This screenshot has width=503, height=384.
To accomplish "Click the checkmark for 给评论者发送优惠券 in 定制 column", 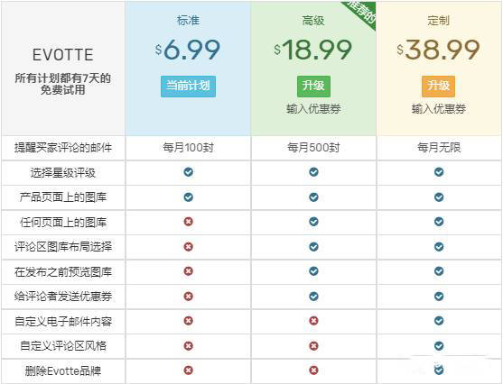I will [439, 297].
